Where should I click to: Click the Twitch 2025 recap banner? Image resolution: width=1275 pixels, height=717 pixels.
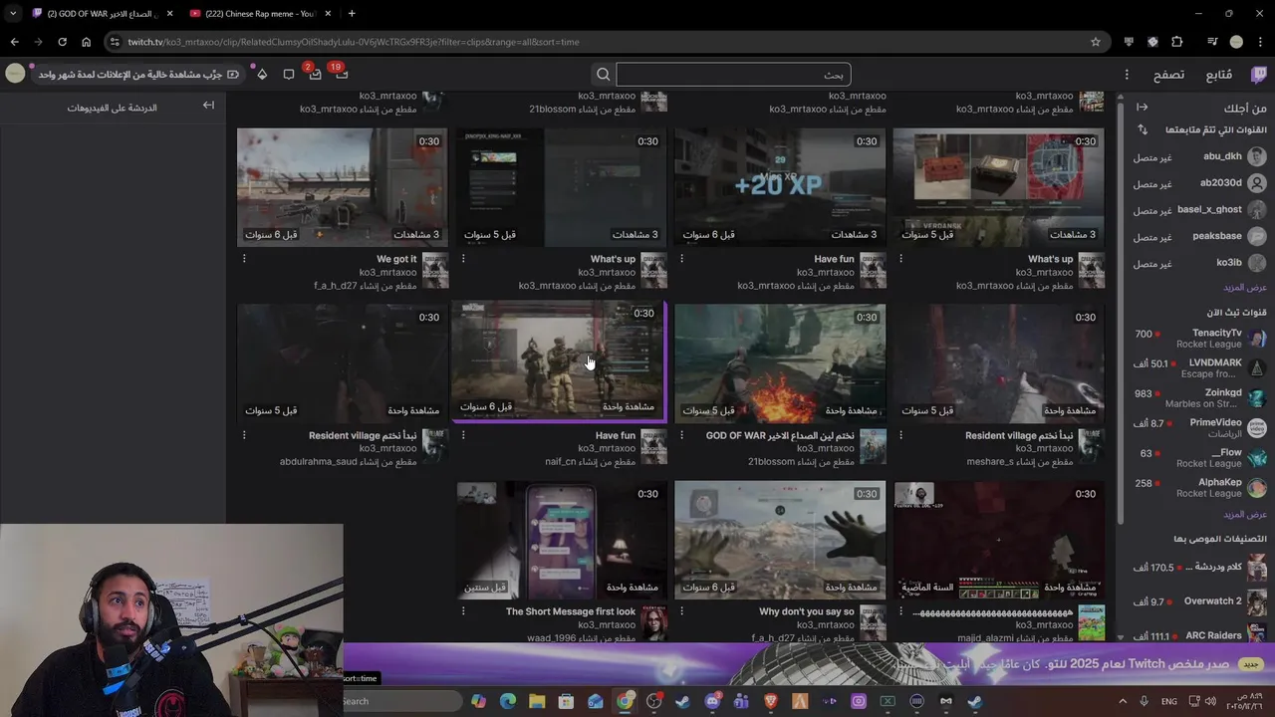pyautogui.click(x=809, y=665)
